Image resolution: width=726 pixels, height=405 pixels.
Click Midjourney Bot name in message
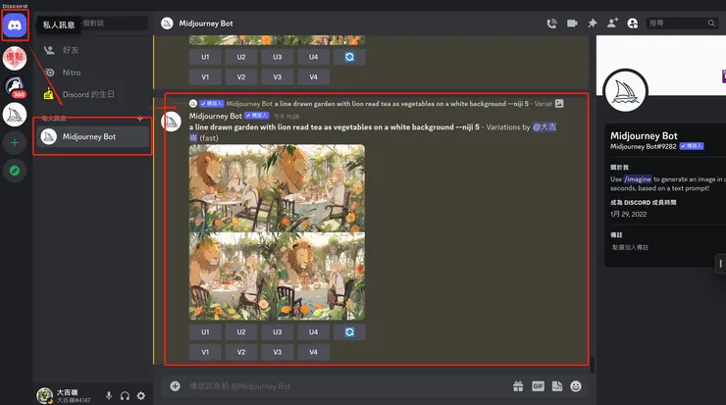pyautogui.click(x=215, y=116)
